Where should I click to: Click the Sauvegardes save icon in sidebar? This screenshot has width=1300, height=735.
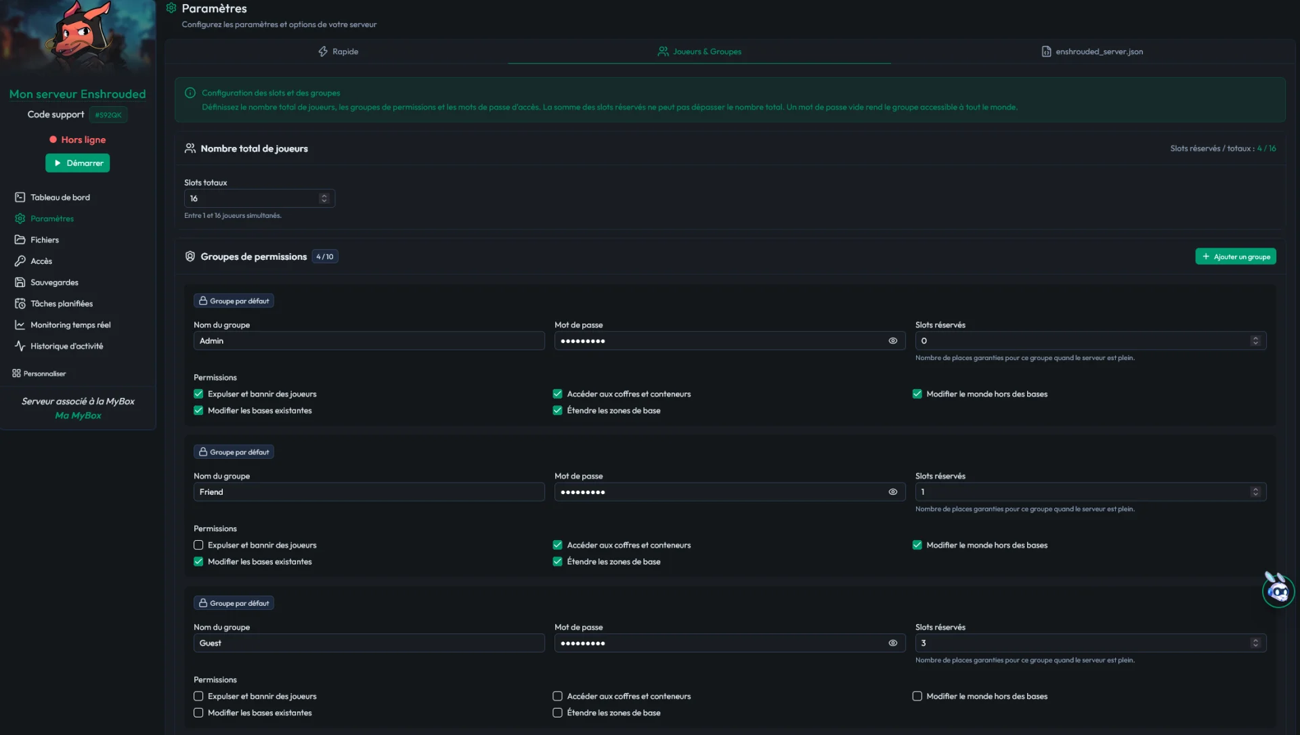pos(20,282)
